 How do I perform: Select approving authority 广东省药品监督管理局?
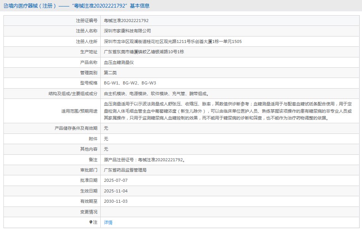(x=125, y=170)
